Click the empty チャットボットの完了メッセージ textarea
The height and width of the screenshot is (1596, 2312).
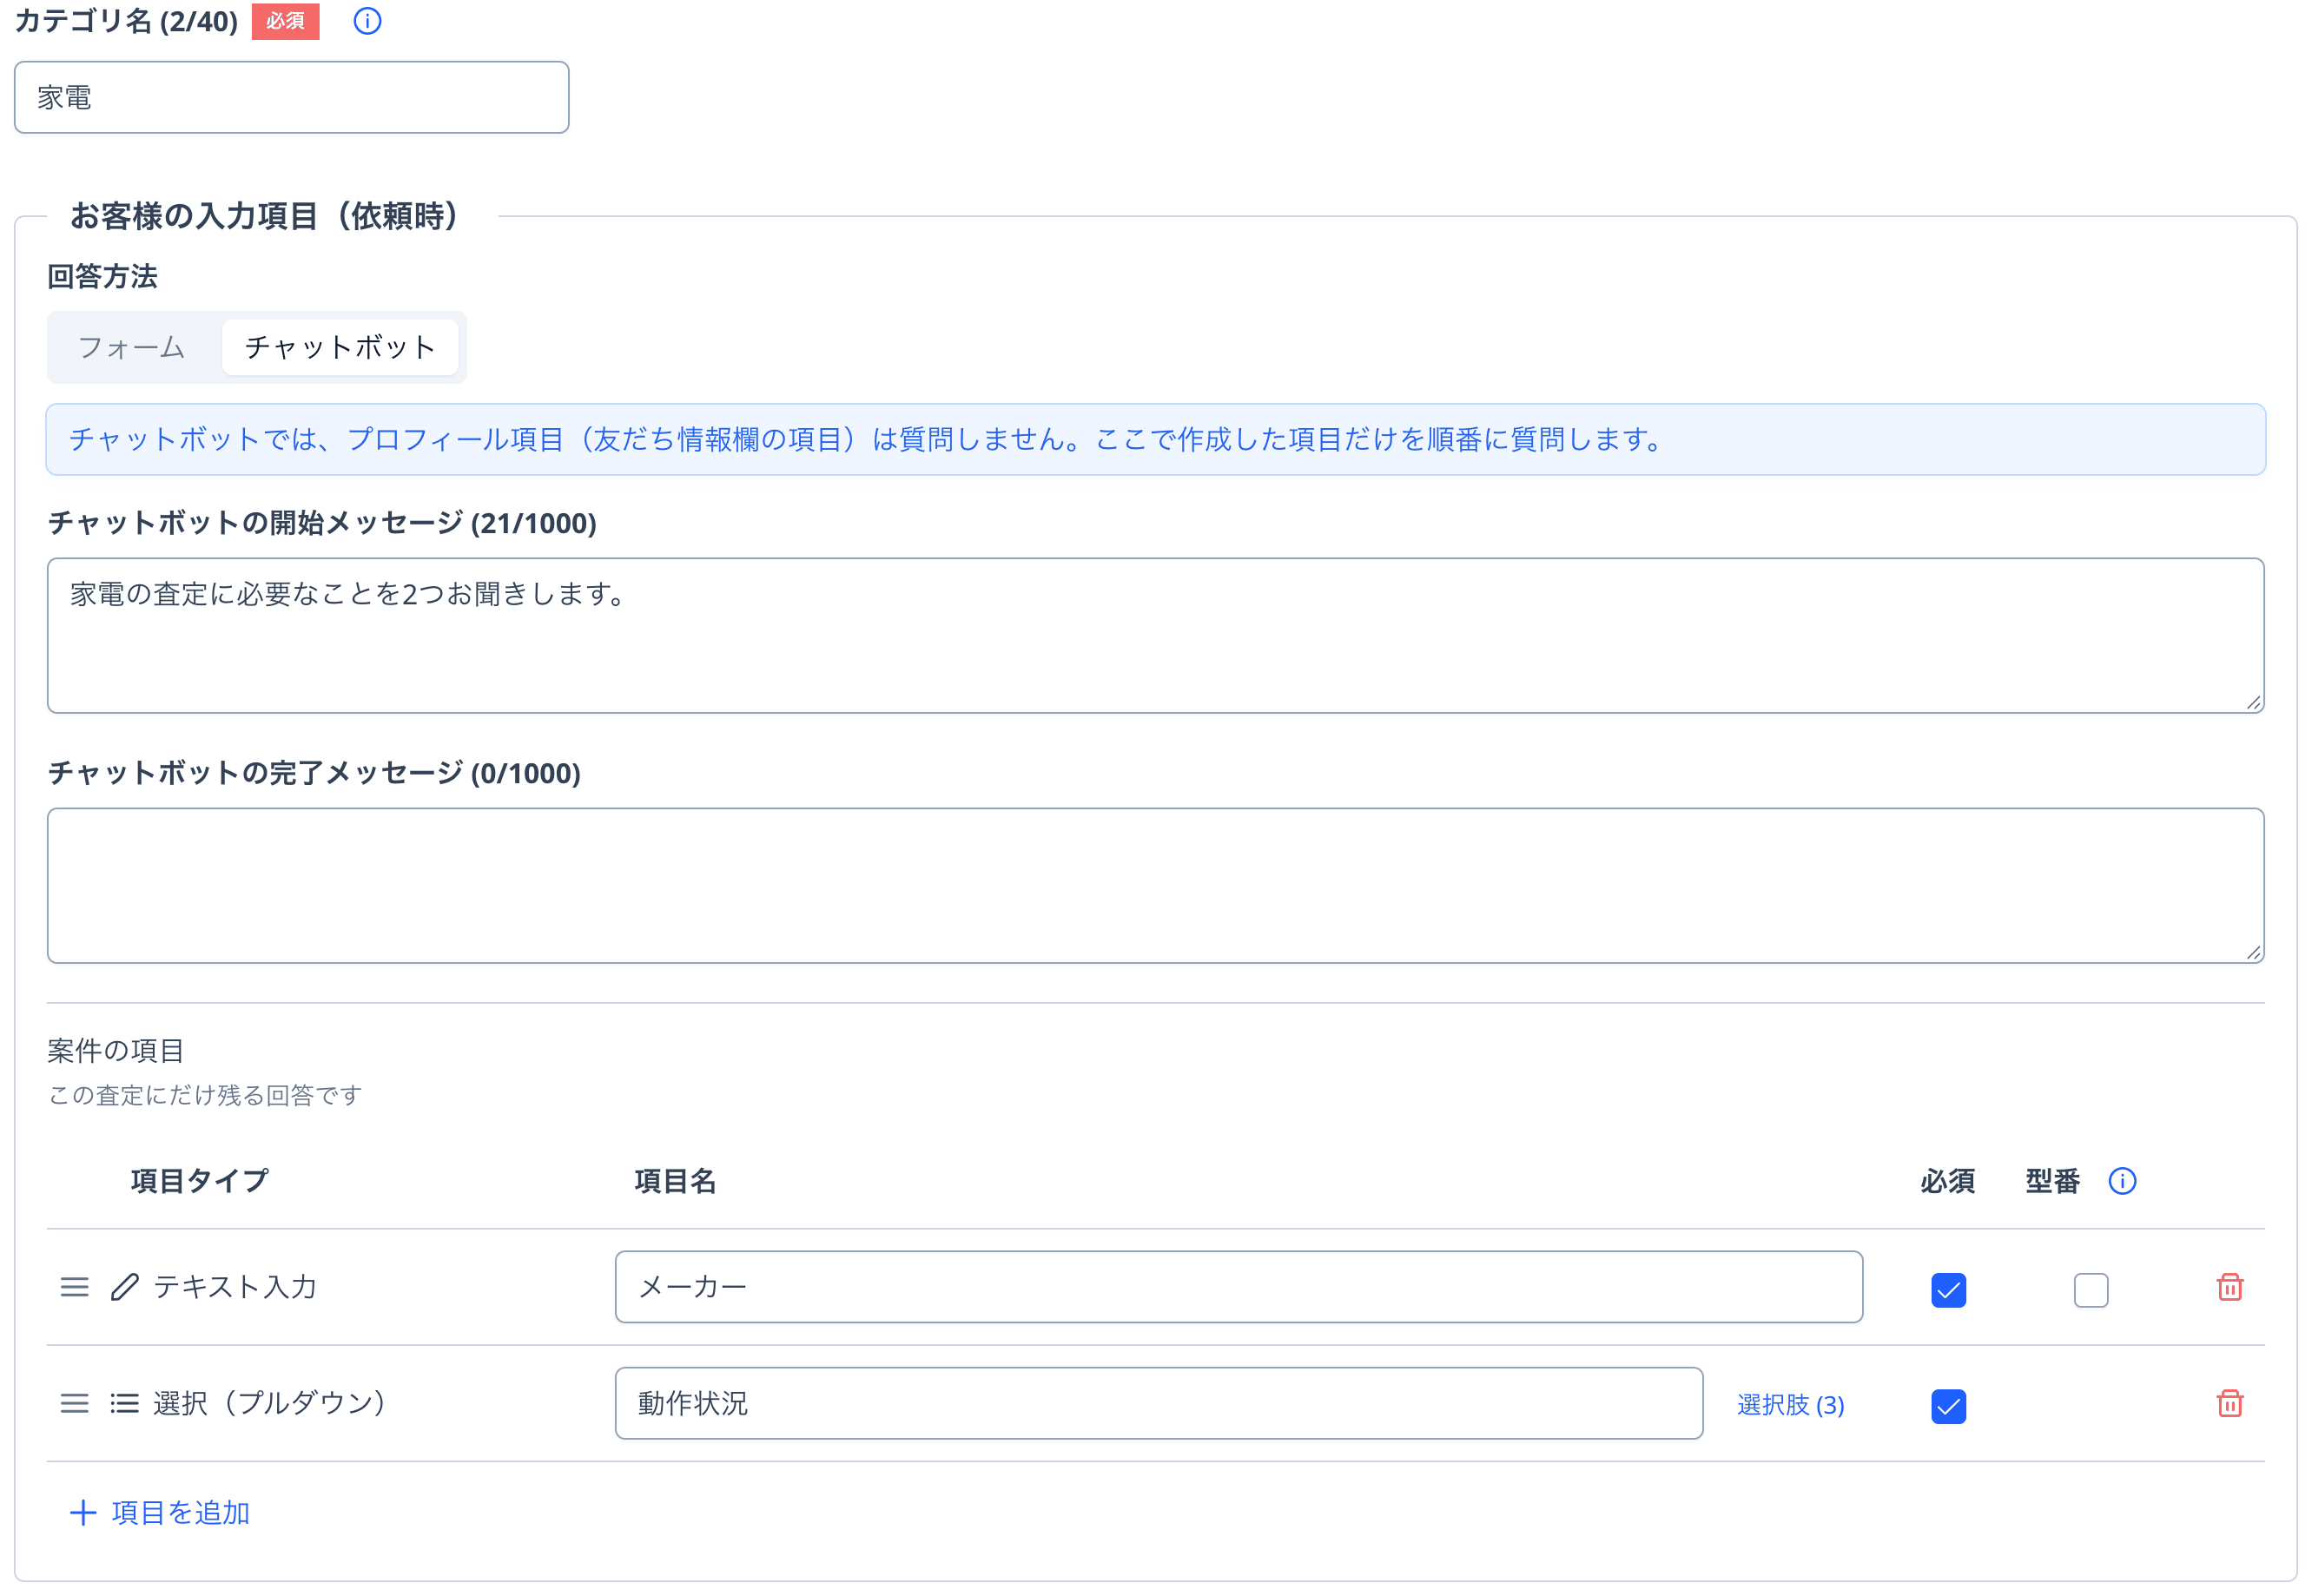[1155, 885]
